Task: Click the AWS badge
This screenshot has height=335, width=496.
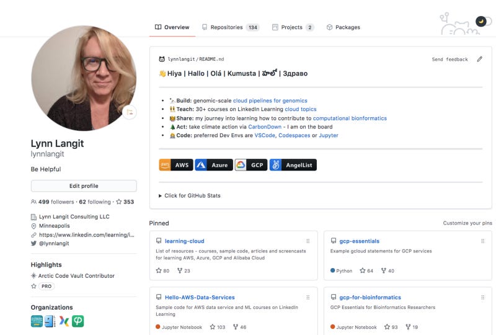Action: tap(176, 165)
